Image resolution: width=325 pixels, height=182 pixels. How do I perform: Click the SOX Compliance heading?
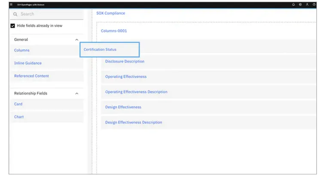[111, 13]
